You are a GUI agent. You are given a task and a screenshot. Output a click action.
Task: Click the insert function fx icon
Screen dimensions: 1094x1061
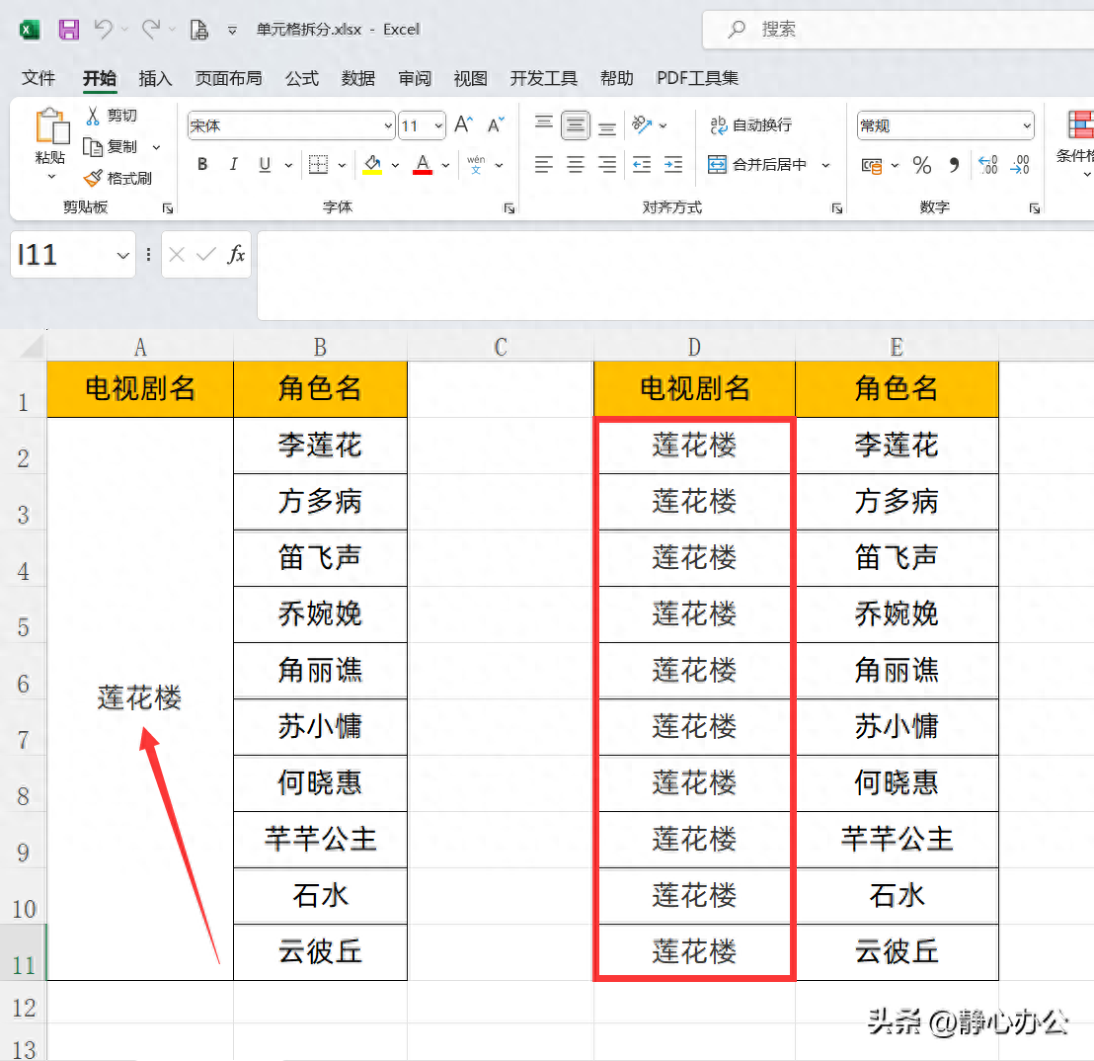point(236,255)
